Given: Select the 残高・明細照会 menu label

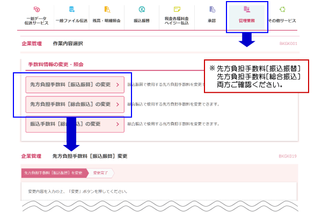Looking at the screenshot, I should click(x=106, y=21).
